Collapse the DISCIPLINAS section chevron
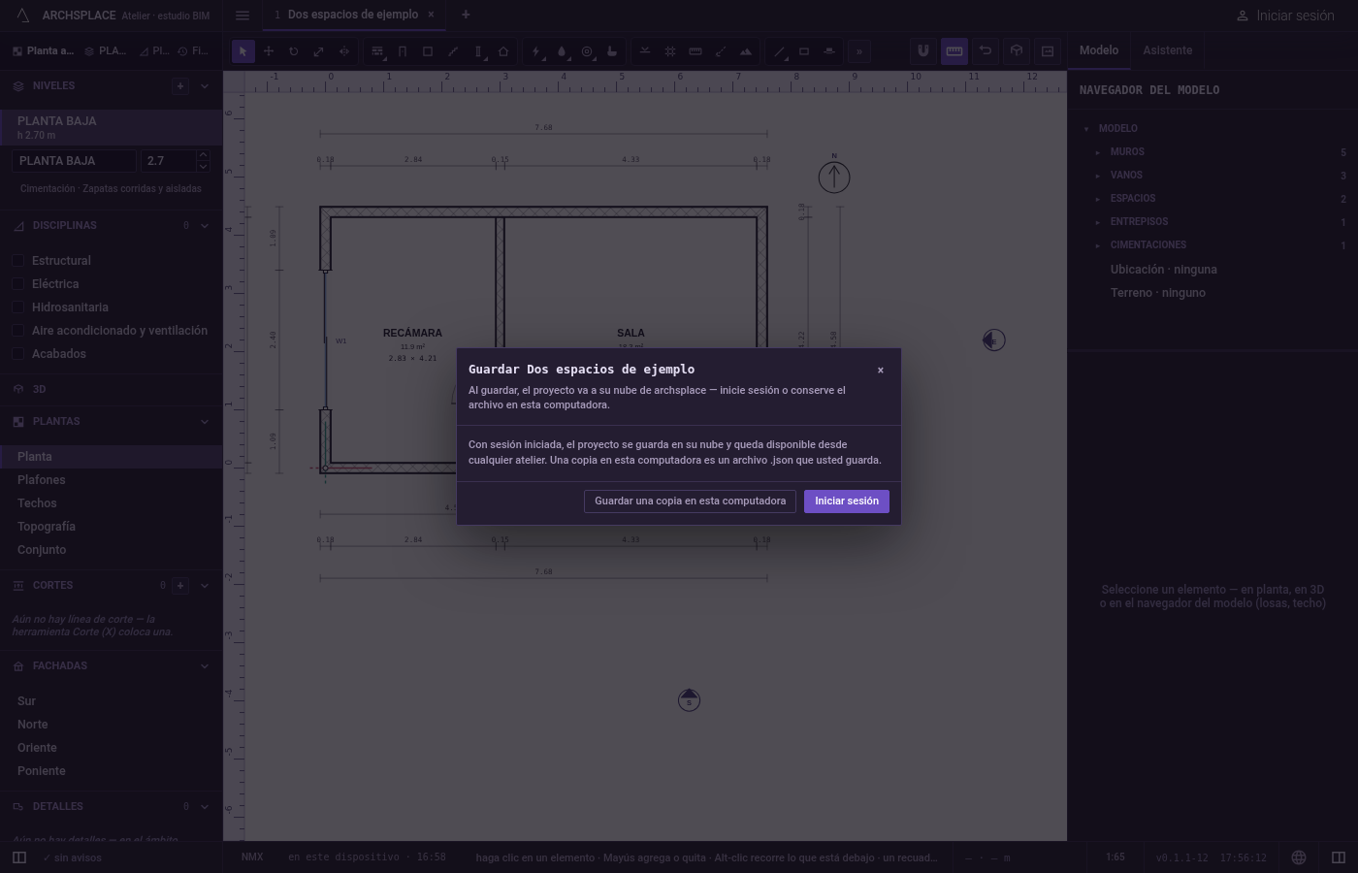The width and height of the screenshot is (1358, 873). [205, 226]
